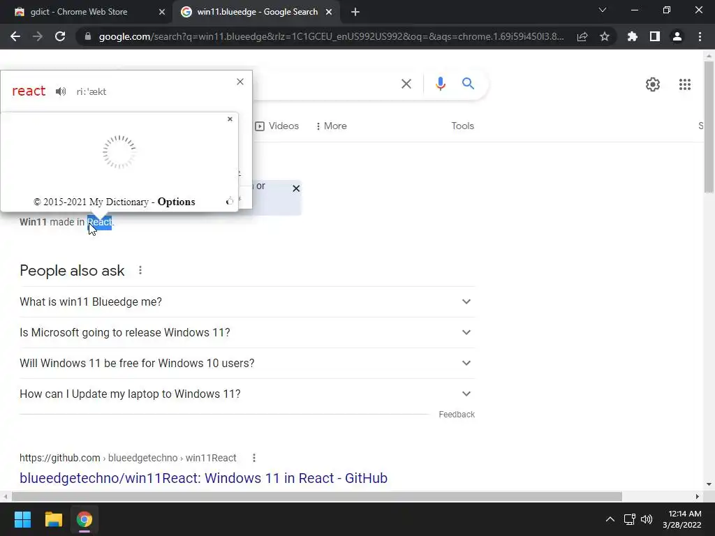Focus the address bar URL
The width and height of the screenshot is (715, 536).
point(332,36)
